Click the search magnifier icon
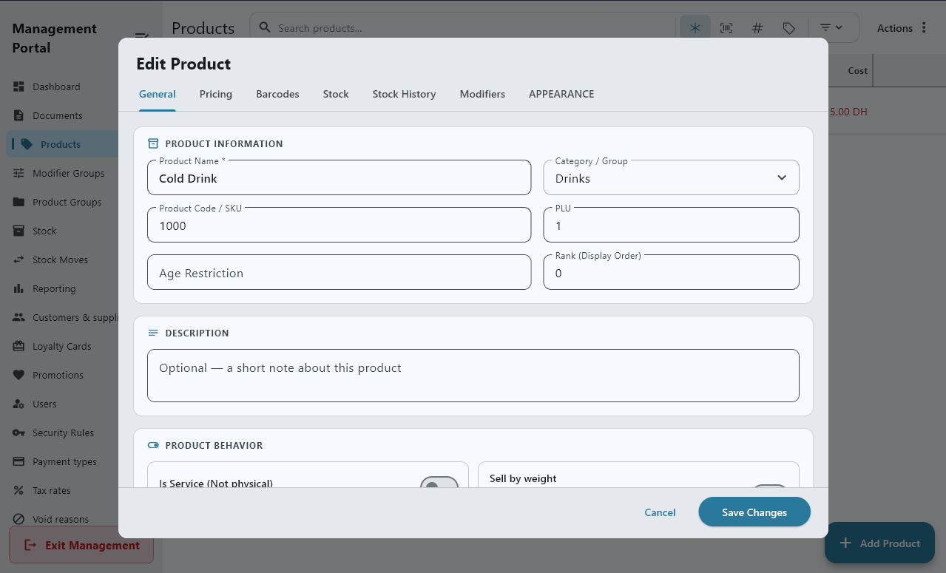Screen dimensions: 946x573 coord(265,27)
